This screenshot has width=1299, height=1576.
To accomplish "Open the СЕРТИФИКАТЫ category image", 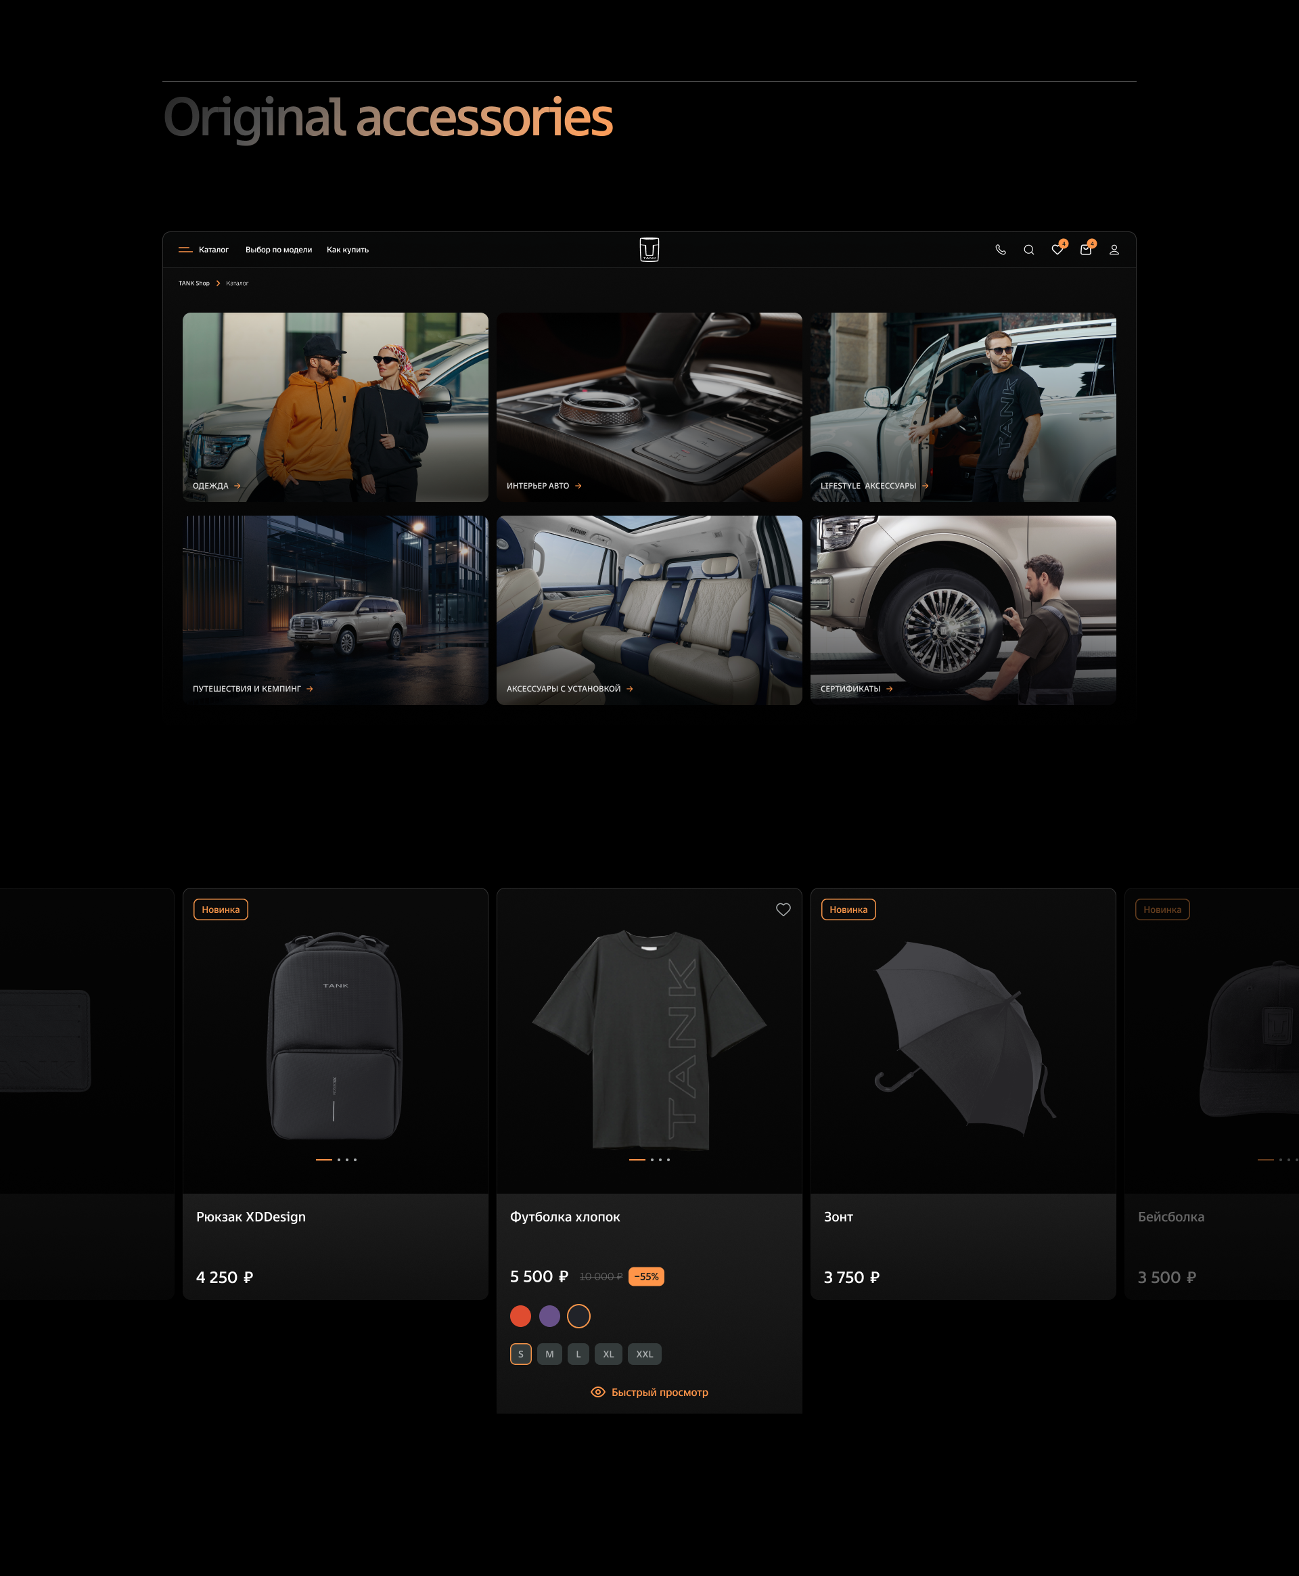I will [963, 610].
